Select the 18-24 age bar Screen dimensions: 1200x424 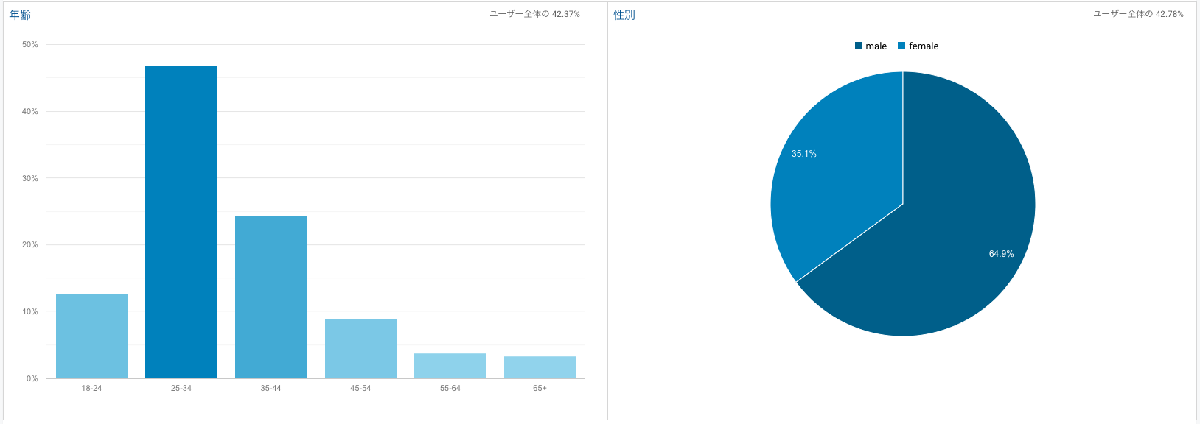click(91, 336)
